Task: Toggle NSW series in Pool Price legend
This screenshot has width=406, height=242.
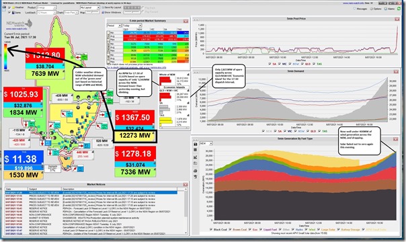Action: (x=290, y=64)
